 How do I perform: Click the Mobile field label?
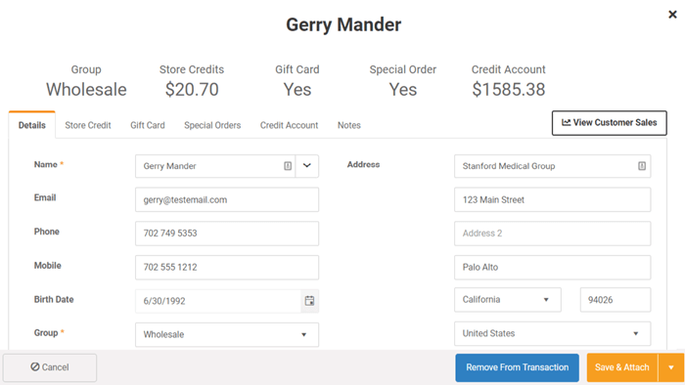[48, 266]
